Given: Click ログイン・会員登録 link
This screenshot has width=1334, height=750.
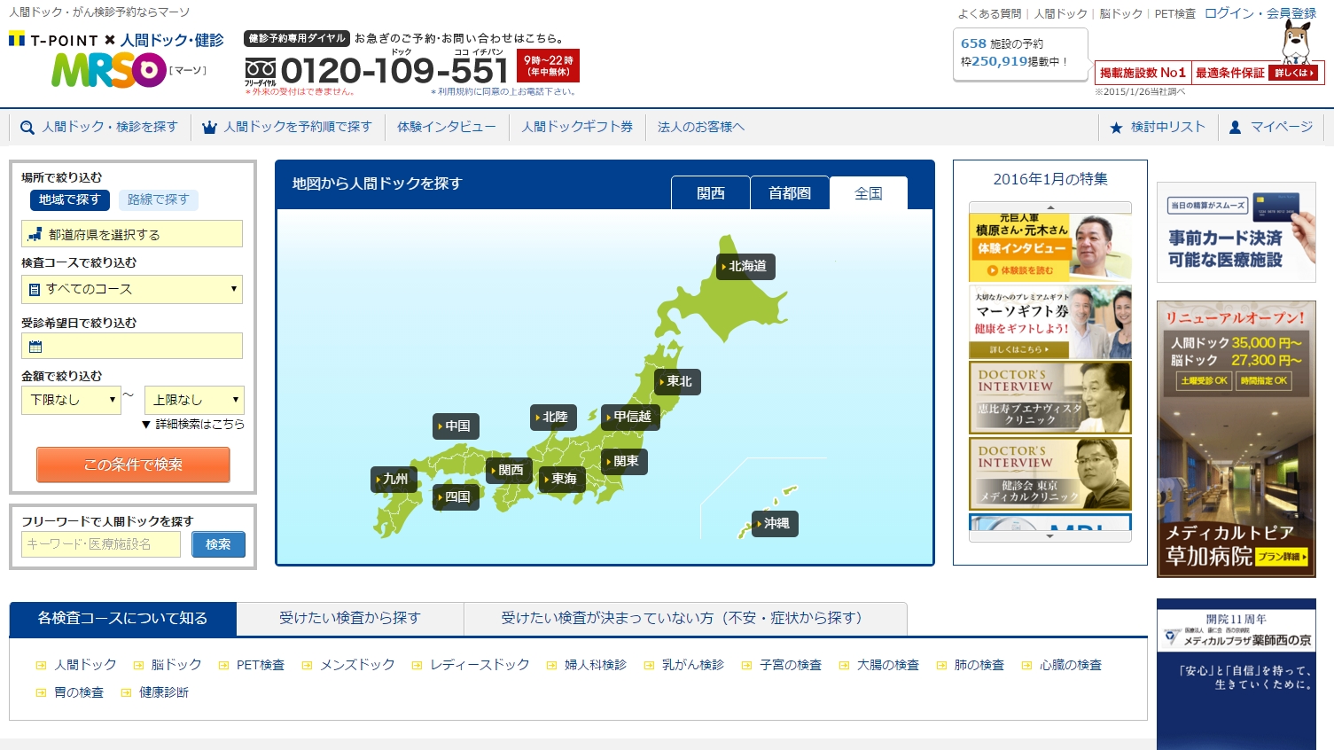Looking at the screenshot, I should [1260, 13].
